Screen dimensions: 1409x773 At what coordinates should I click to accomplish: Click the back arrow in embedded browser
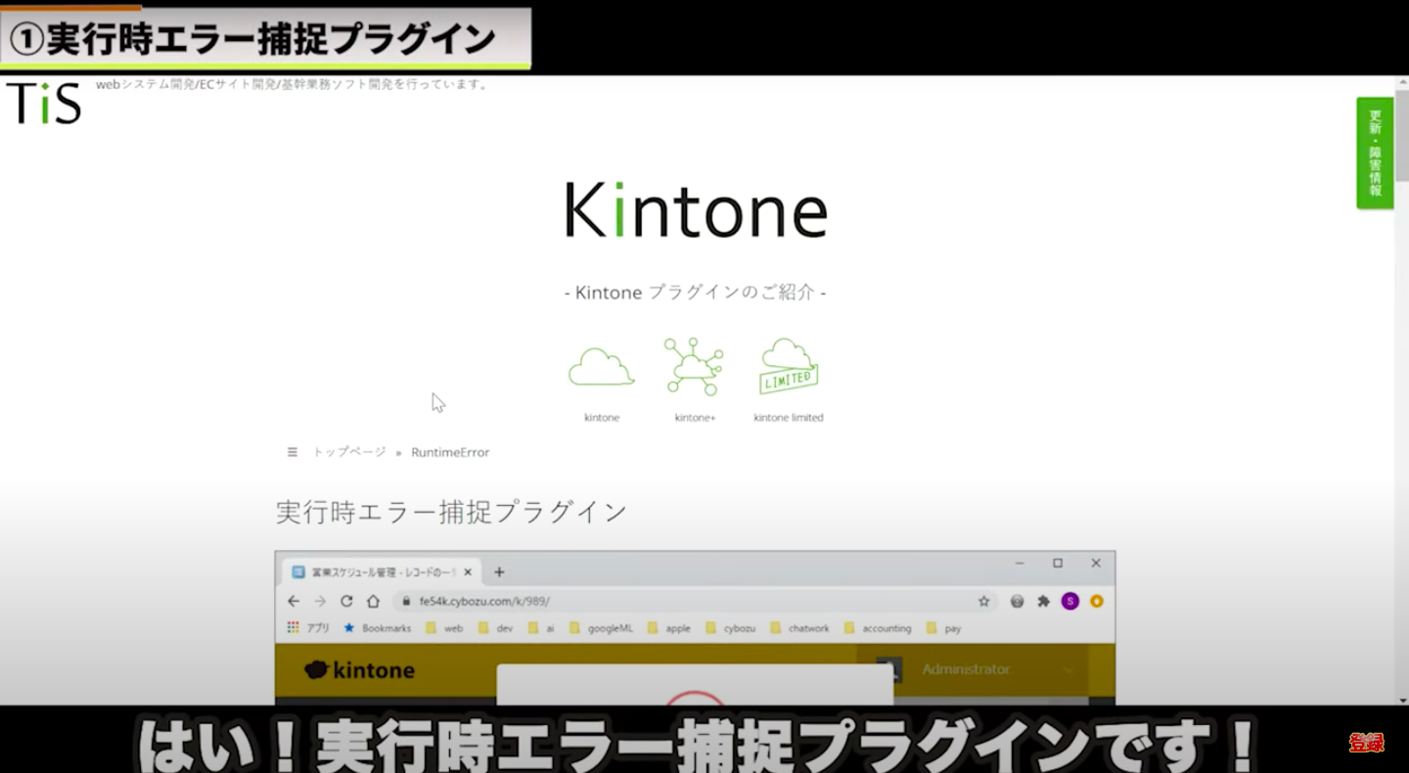pyautogui.click(x=294, y=601)
